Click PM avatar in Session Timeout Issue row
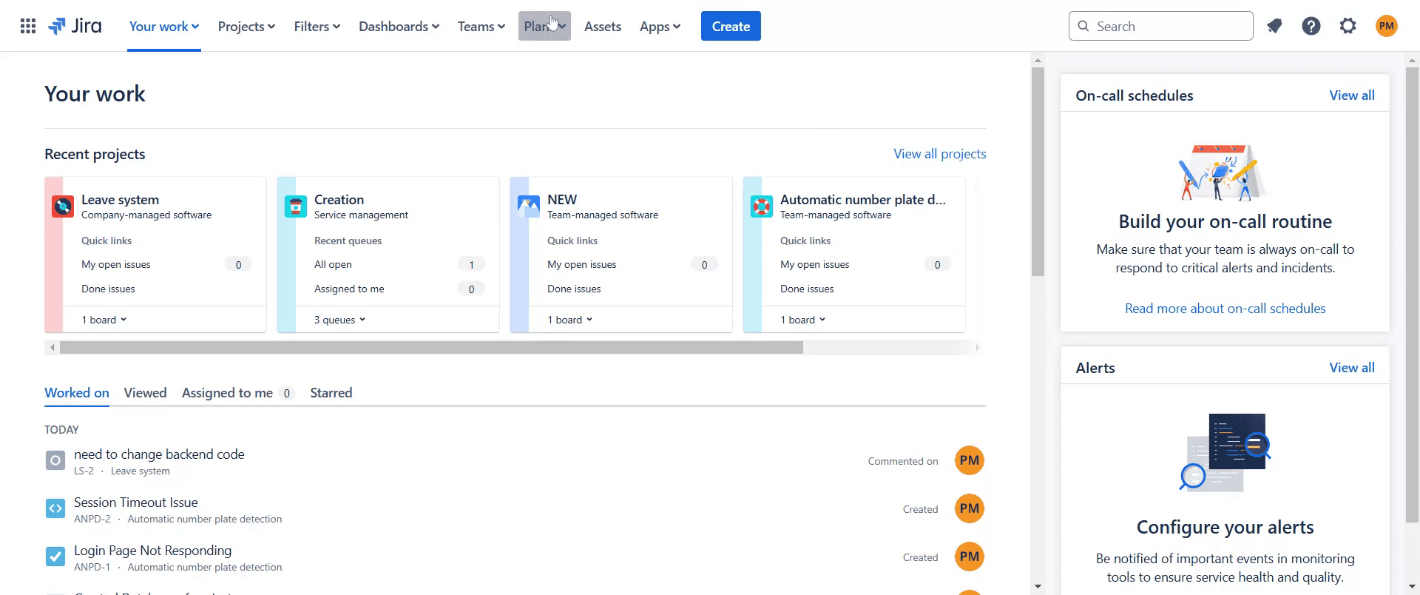Image resolution: width=1420 pixels, height=595 pixels. pos(970,508)
